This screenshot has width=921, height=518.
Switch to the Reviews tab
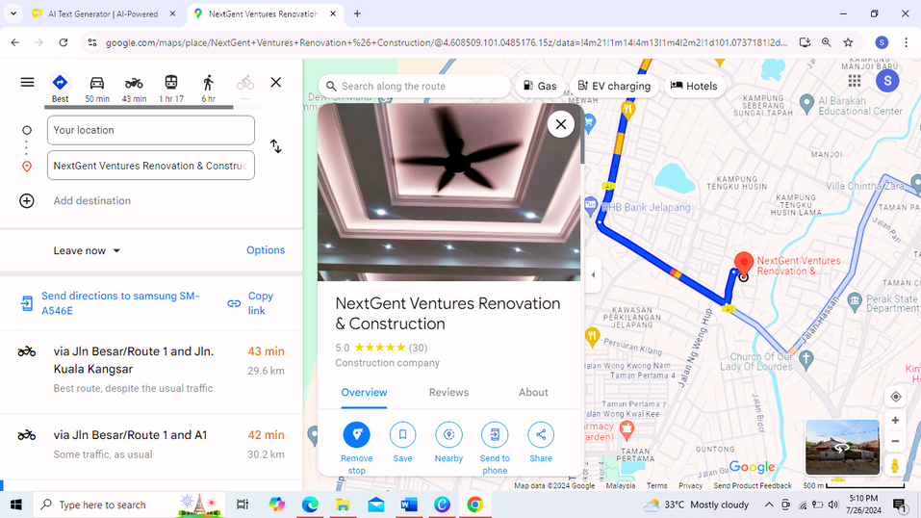tap(448, 393)
